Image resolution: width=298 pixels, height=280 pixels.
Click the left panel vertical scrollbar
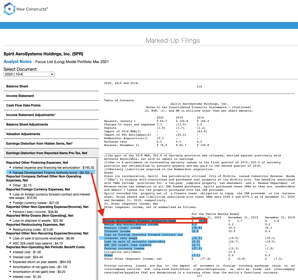pos(97,219)
